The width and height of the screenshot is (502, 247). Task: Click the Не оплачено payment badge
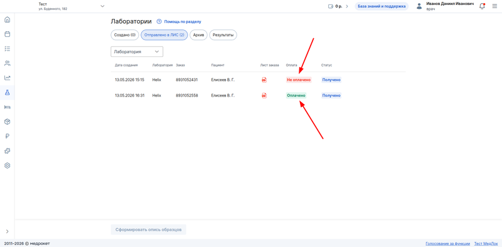pyautogui.click(x=299, y=80)
